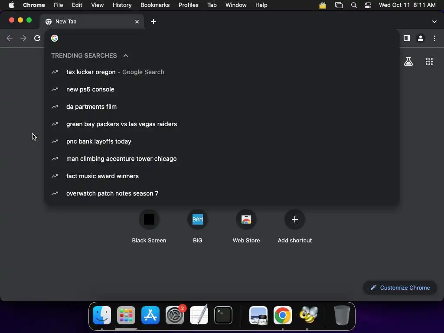Open the Help menu
The height and width of the screenshot is (333, 444).
tap(261, 5)
